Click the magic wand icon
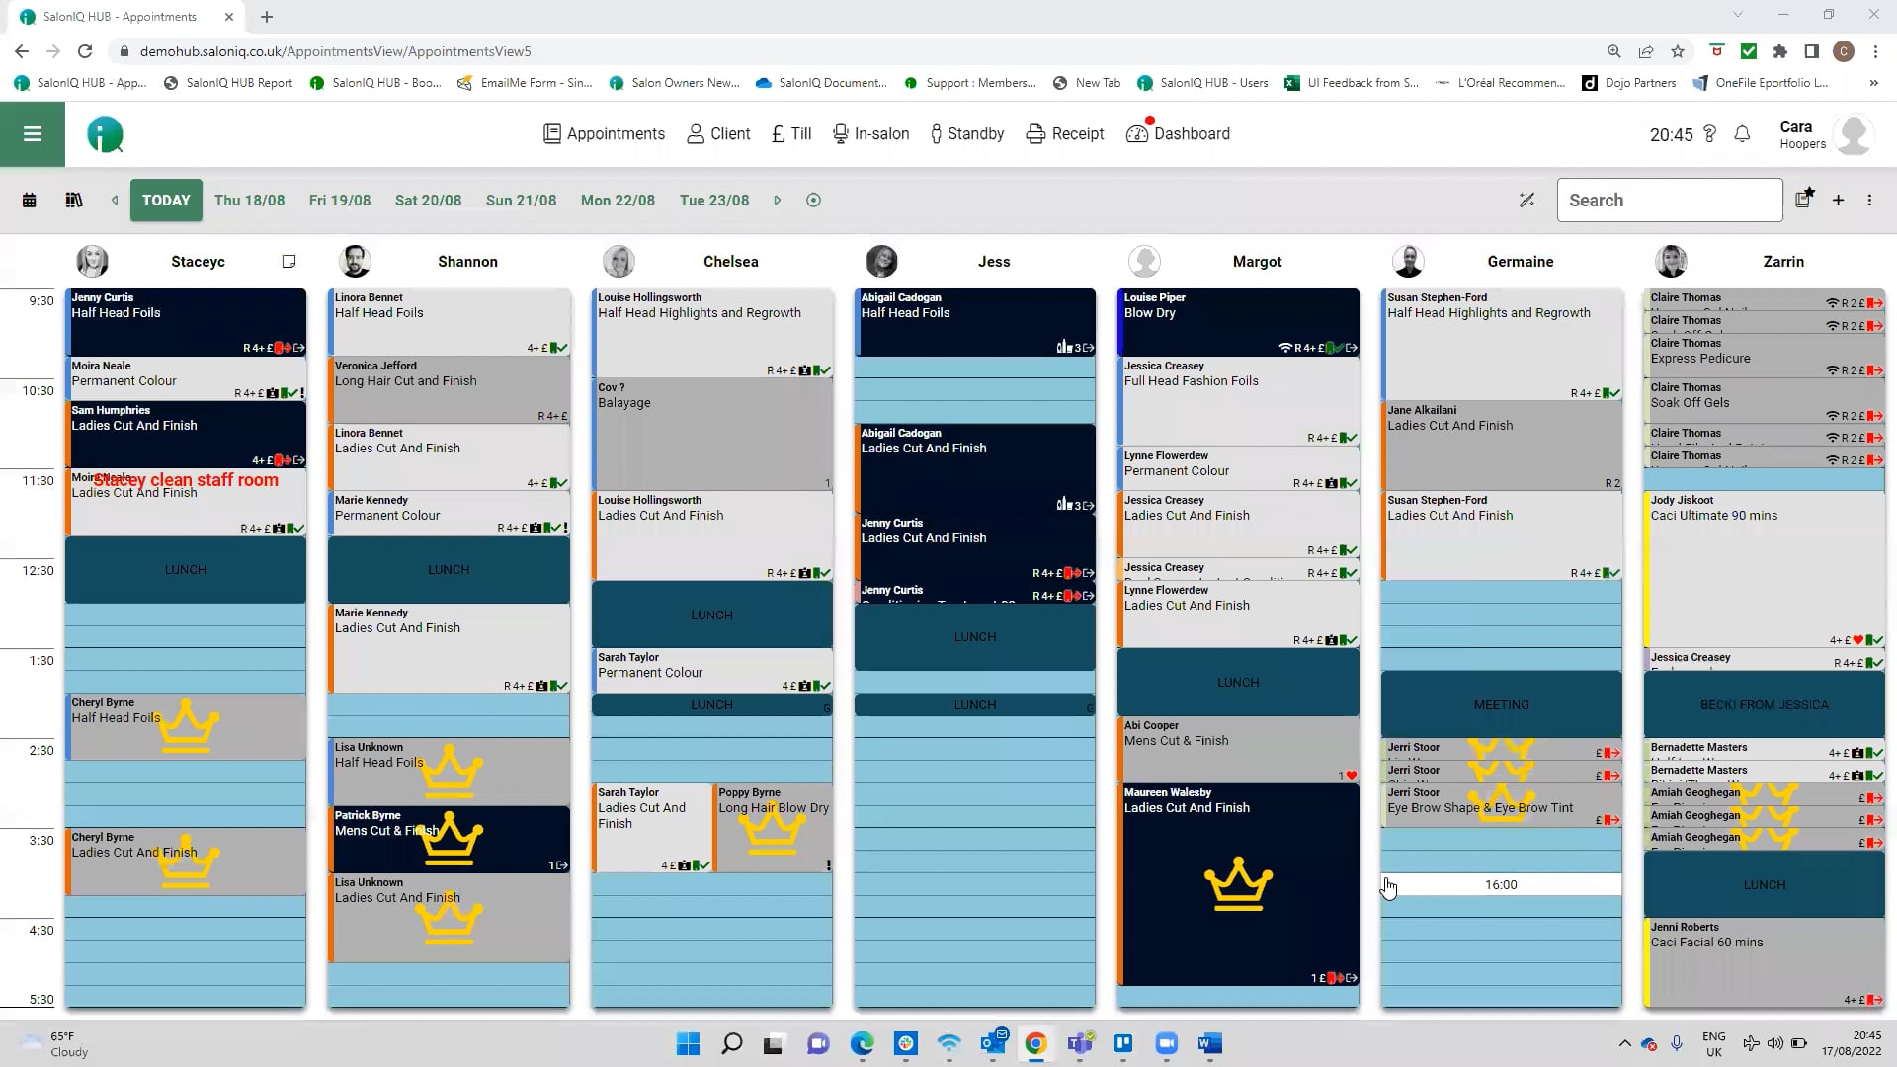This screenshot has width=1897, height=1067. [x=1526, y=201]
